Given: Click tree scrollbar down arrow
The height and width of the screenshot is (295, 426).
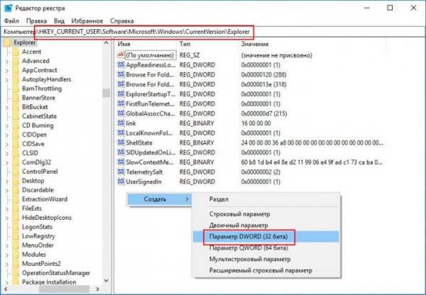Looking at the screenshot, I should tap(106, 281).
